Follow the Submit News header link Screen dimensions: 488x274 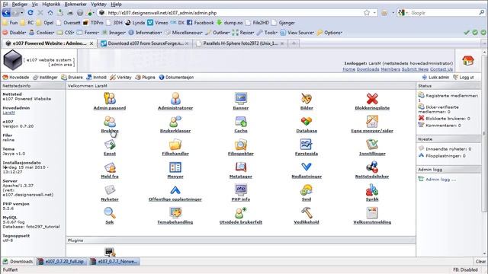click(415, 69)
